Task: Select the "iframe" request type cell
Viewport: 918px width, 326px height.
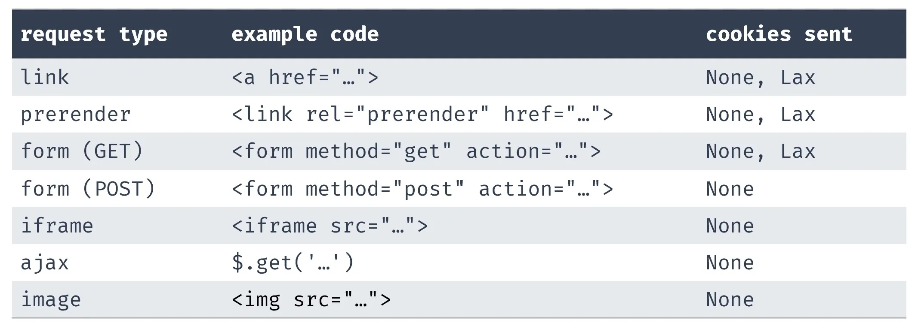Action: [57, 226]
